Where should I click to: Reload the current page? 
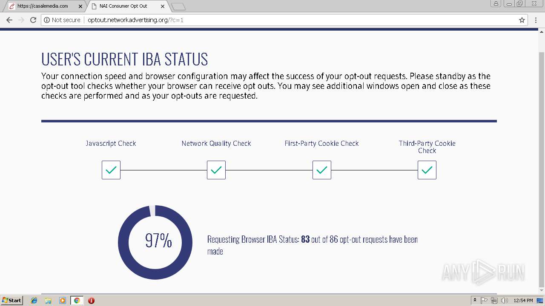click(33, 20)
